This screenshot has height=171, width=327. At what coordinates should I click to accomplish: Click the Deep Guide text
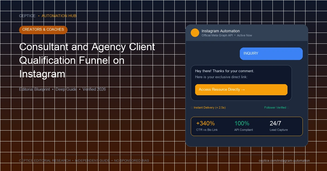pyautogui.click(x=66, y=89)
